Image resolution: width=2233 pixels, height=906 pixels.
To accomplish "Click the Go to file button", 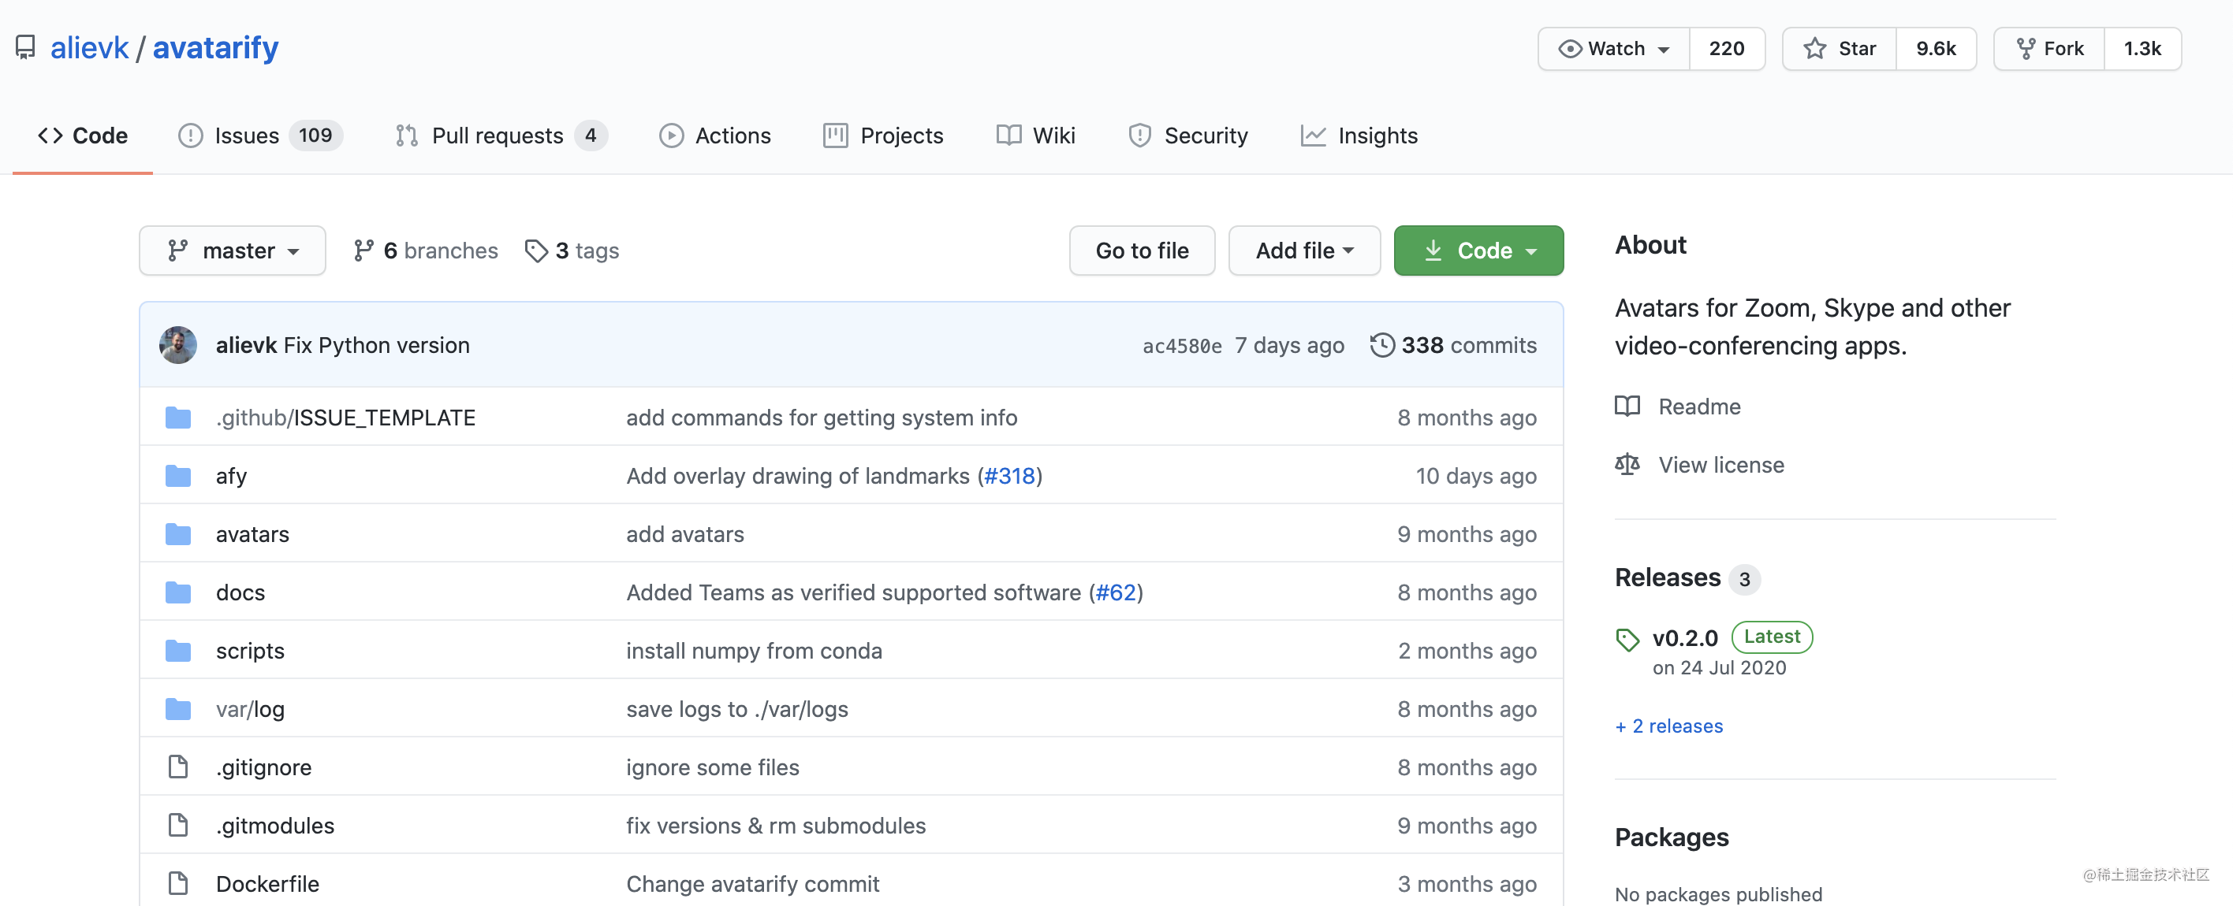I will pos(1142,251).
